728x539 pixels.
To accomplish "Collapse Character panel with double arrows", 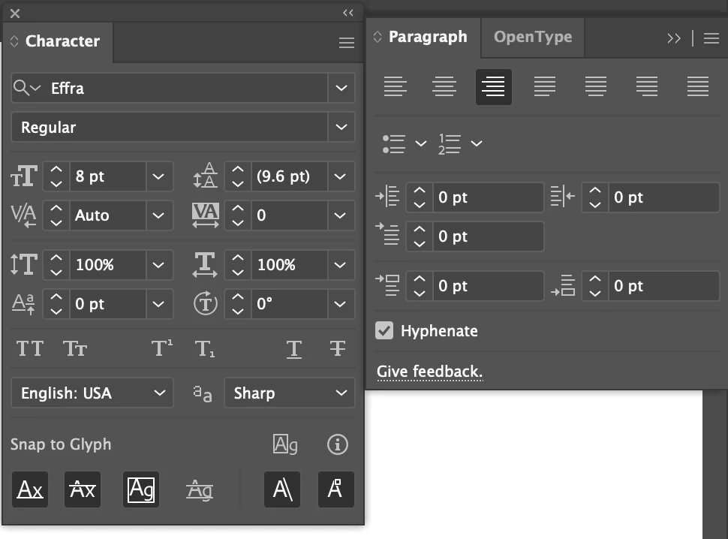I will [348, 13].
